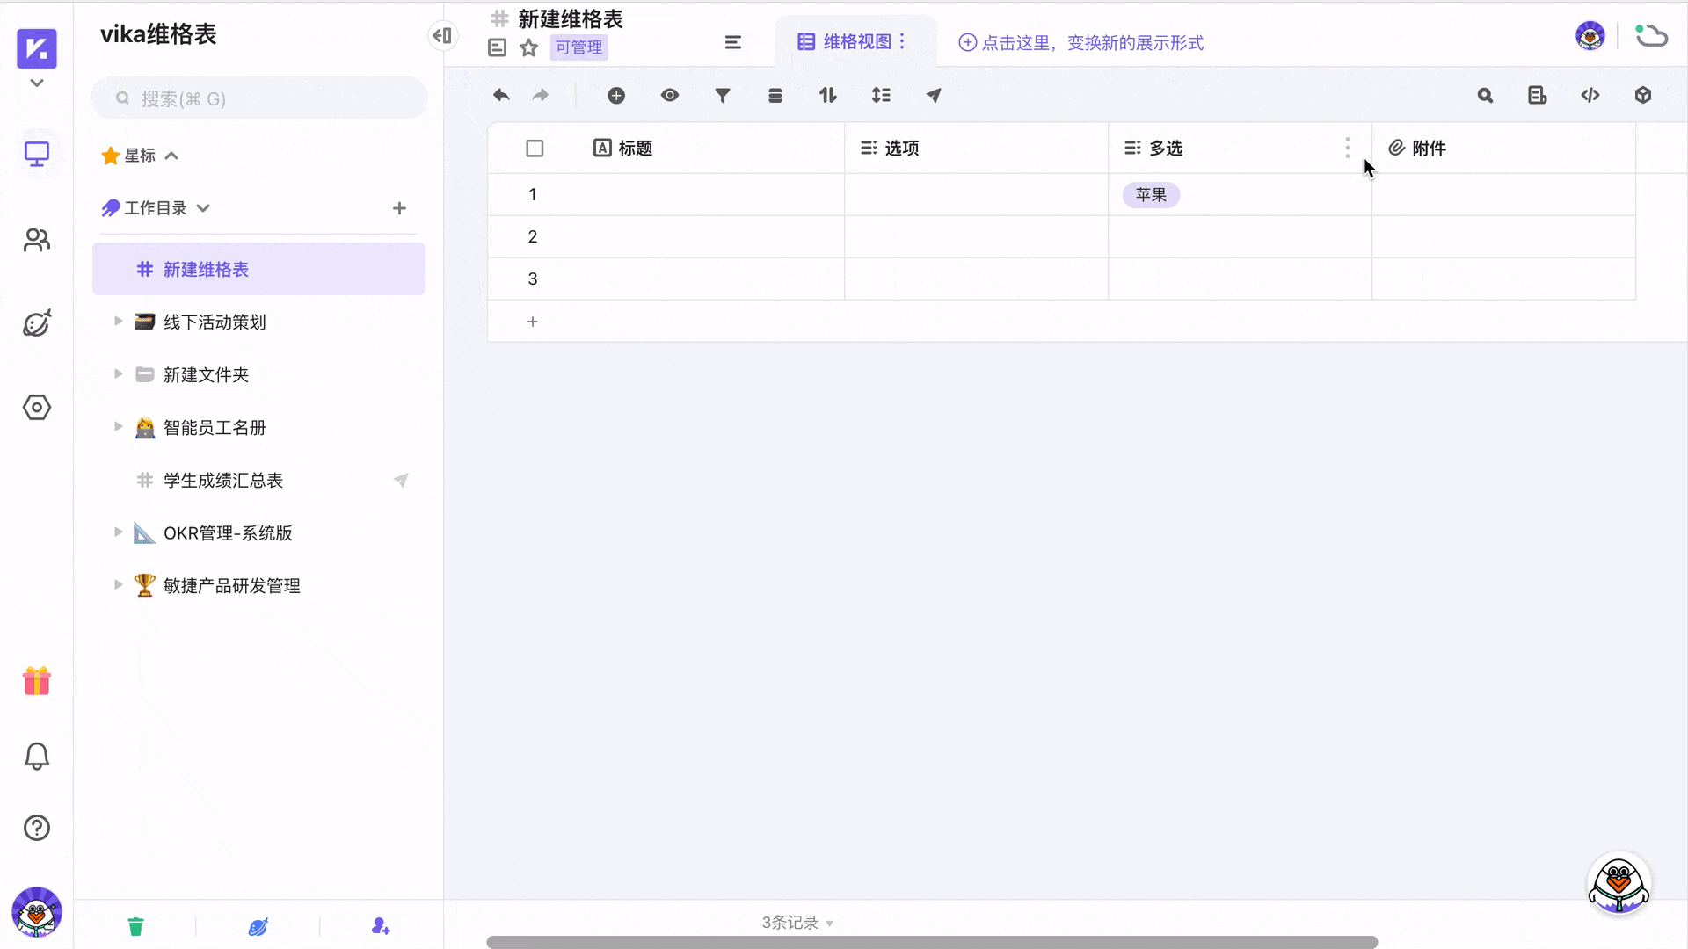Select the sort icon on the toolbar
The width and height of the screenshot is (1688, 949).
coord(827,95)
